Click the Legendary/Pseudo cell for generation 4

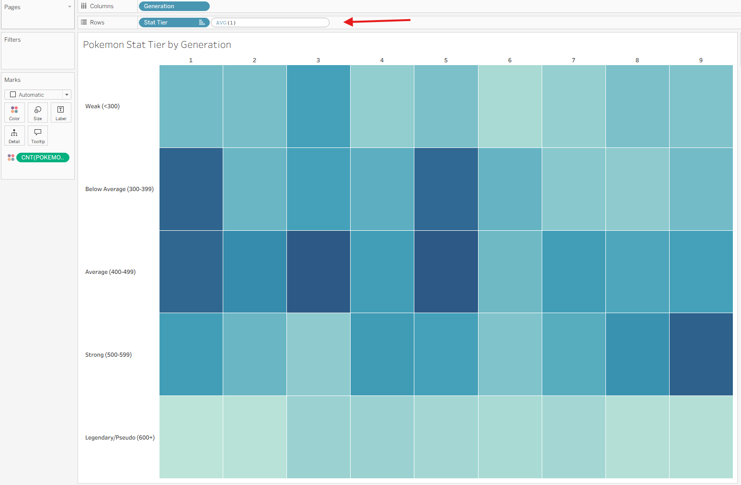[382, 437]
